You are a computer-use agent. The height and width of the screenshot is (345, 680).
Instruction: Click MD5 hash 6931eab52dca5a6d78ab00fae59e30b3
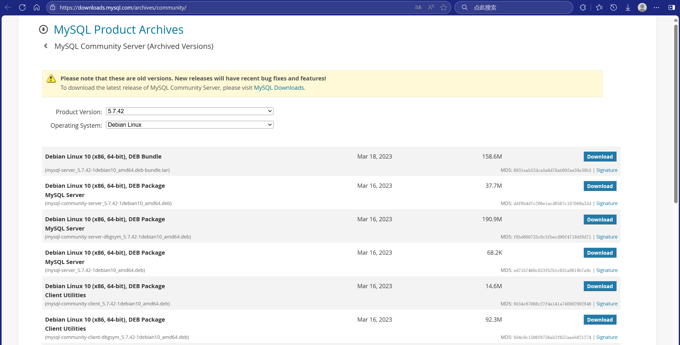click(x=552, y=170)
